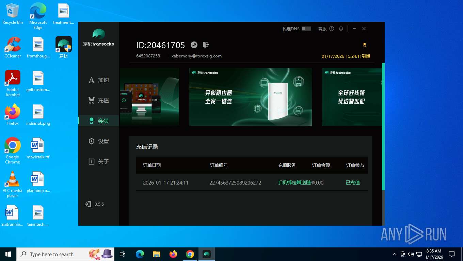
Task: Select the indianuk.png file
Action: coord(38,115)
